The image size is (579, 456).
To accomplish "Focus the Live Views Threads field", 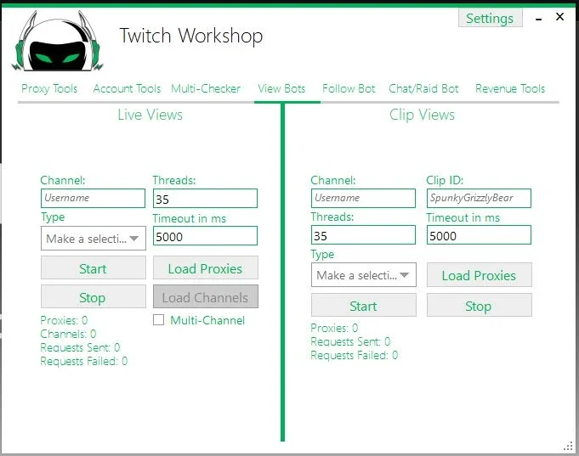I will [205, 199].
